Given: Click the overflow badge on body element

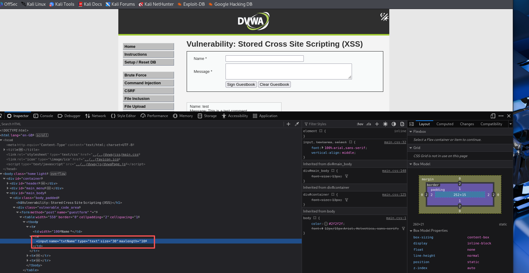Looking at the screenshot, I should point(58,174).
